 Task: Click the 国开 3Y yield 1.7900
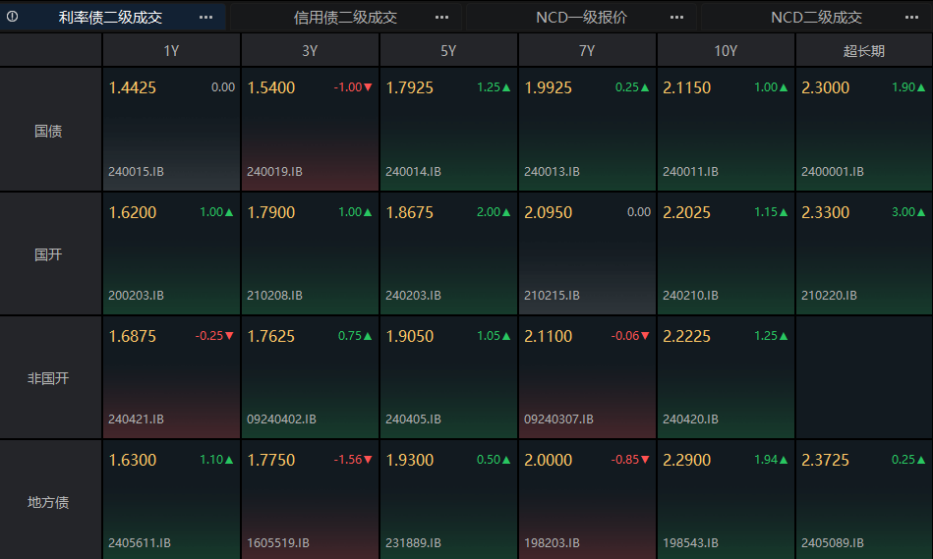tap(270, 212)
